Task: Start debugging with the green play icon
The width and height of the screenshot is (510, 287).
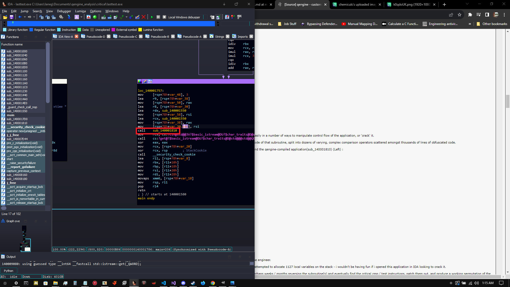Action: [x=152, y=17]
